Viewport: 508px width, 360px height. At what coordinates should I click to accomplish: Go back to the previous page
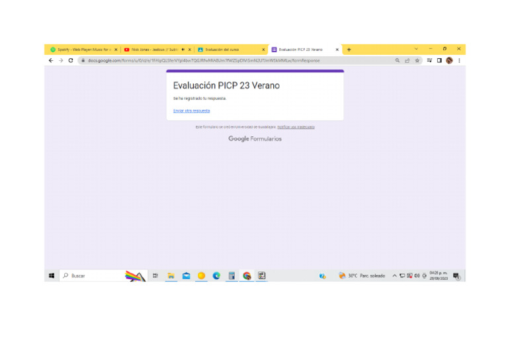click(x=51, y=61)
